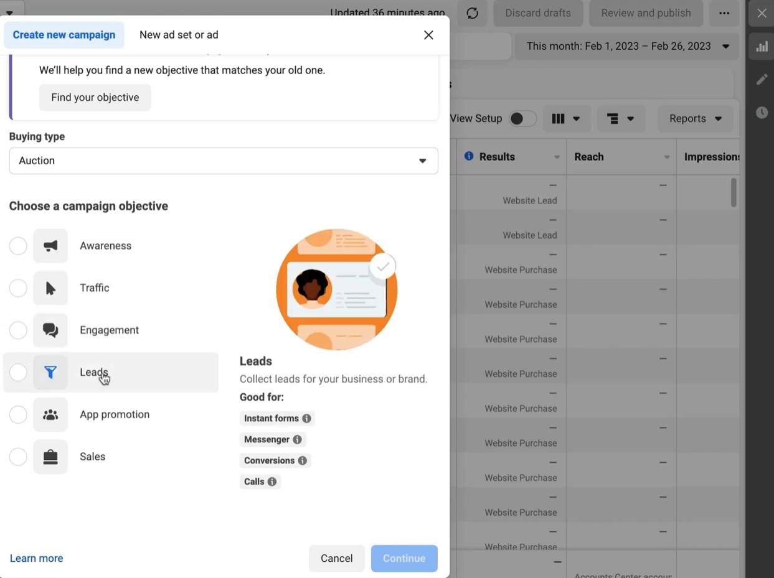Select the Create new campaign tab
Screen dimensions: 774x578
tap(64, 35)
